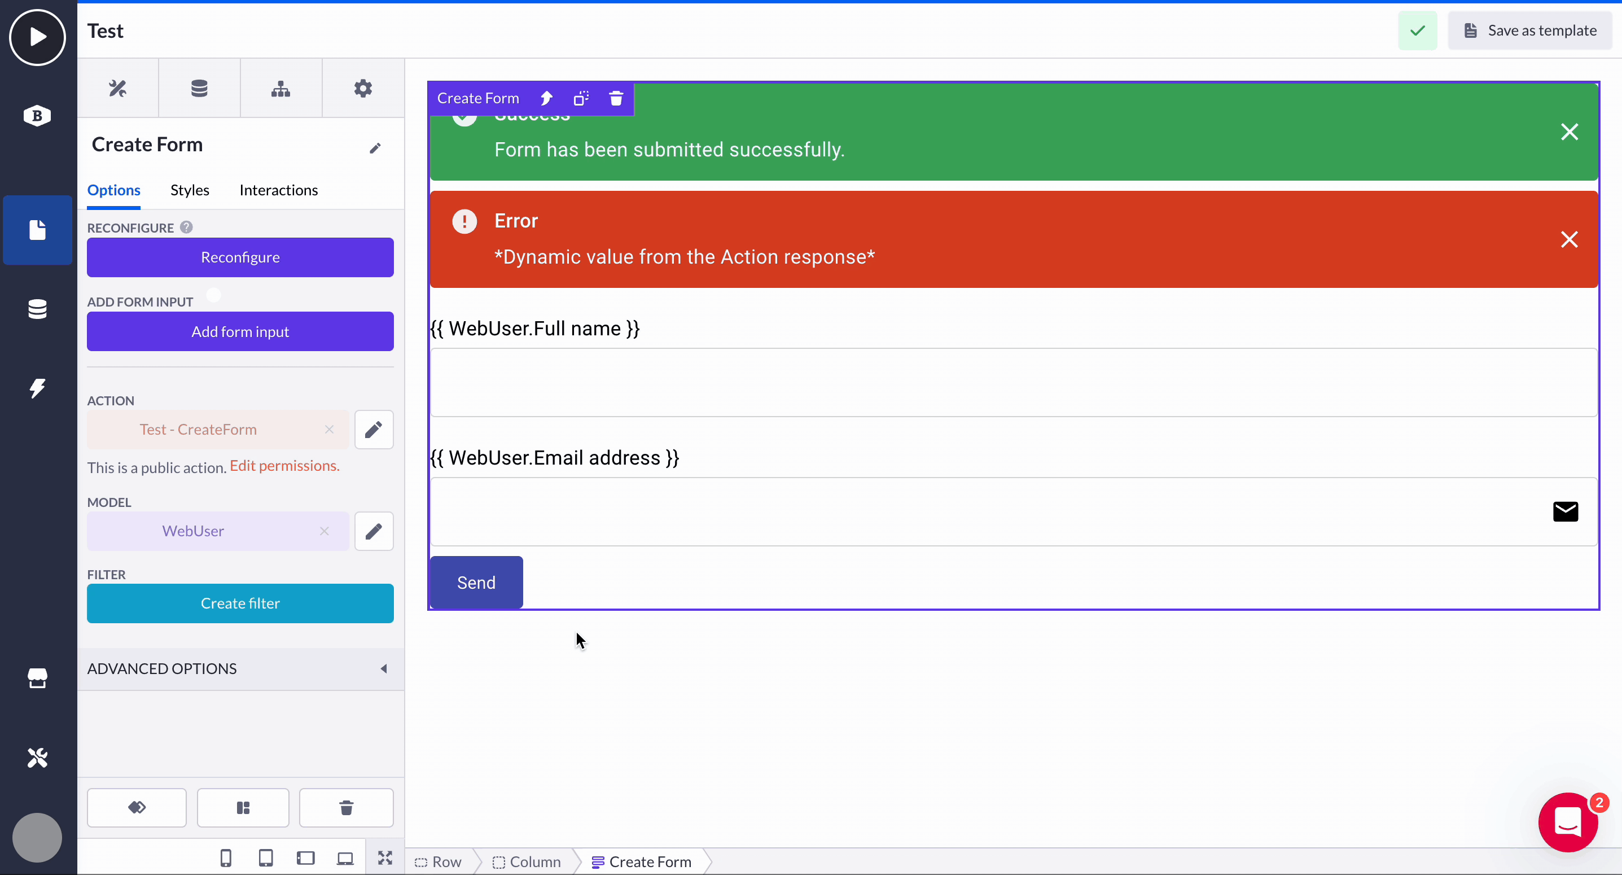Switch to tablet preview mode

click(266, 858)
